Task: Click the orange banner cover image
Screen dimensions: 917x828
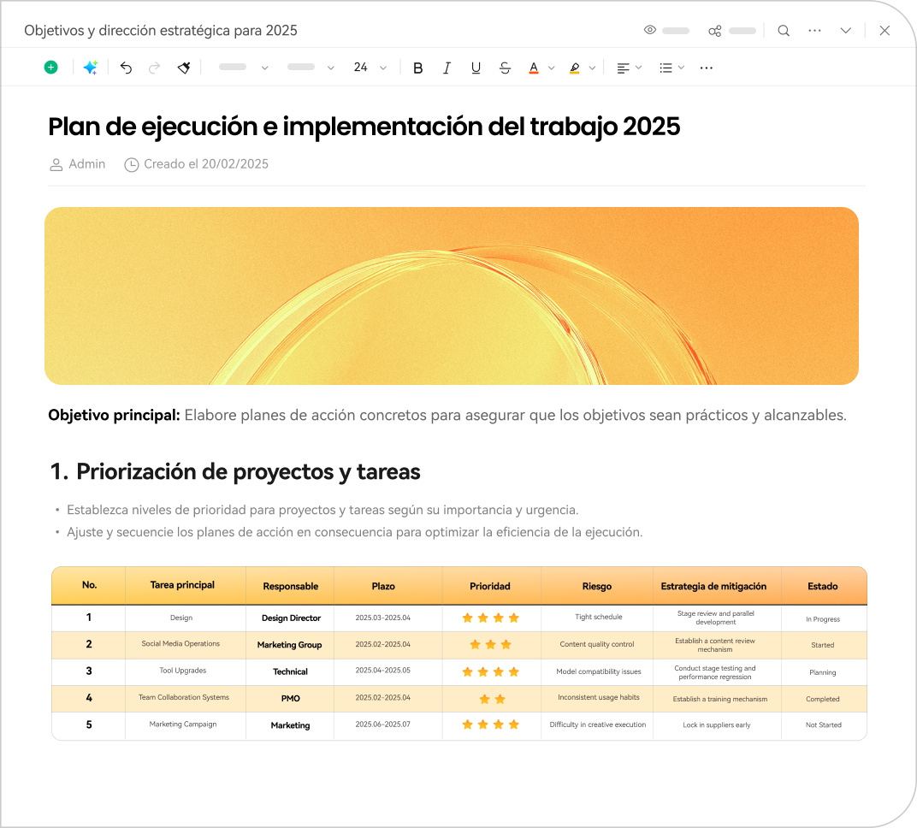Action: click(x=452, y=296)
